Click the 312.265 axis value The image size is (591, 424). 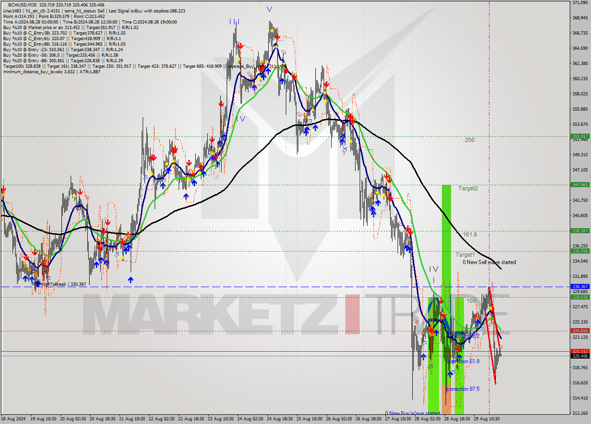click(x=580, y=413)
